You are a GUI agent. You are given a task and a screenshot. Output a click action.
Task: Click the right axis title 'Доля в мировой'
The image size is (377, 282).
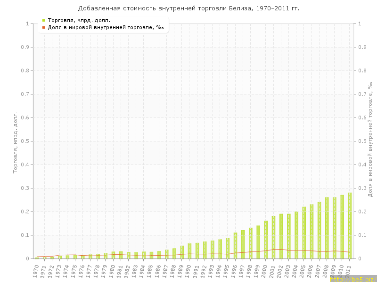pyautogui.click(x=370, y=139)
